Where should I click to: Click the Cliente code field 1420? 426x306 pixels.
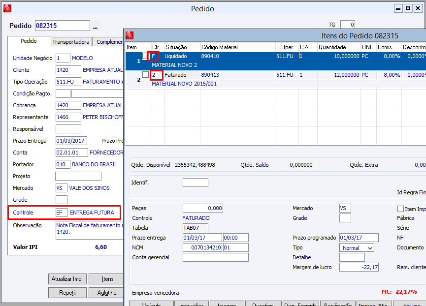pos(68,70)
